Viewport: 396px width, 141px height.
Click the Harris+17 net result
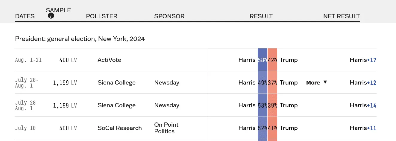363,60
